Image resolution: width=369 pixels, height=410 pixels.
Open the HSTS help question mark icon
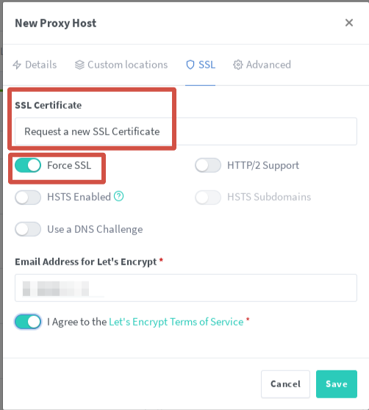(x=119, y=196)
